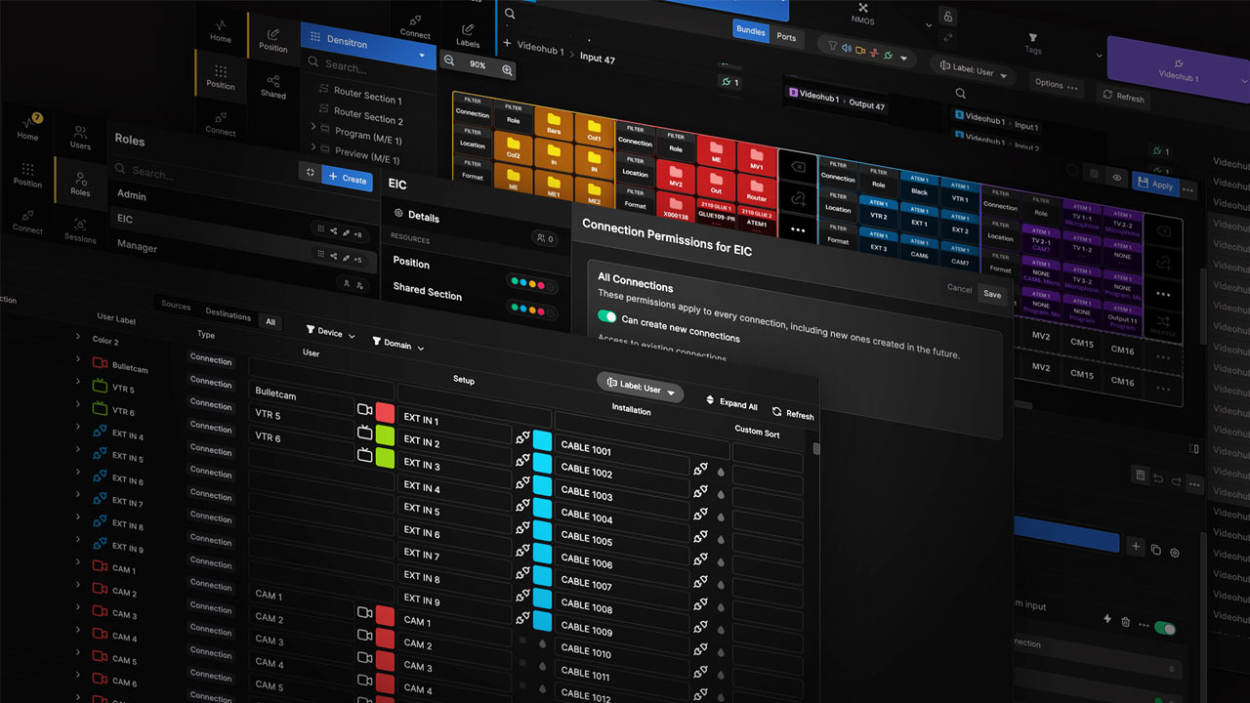Switch to the Bundles tab
The width and height of the screenshot is (1250, 703).
pyautogui.click(x=750, y=31)
